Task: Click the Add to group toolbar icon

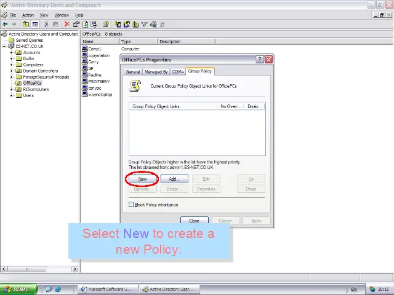Action: [163, 25]
